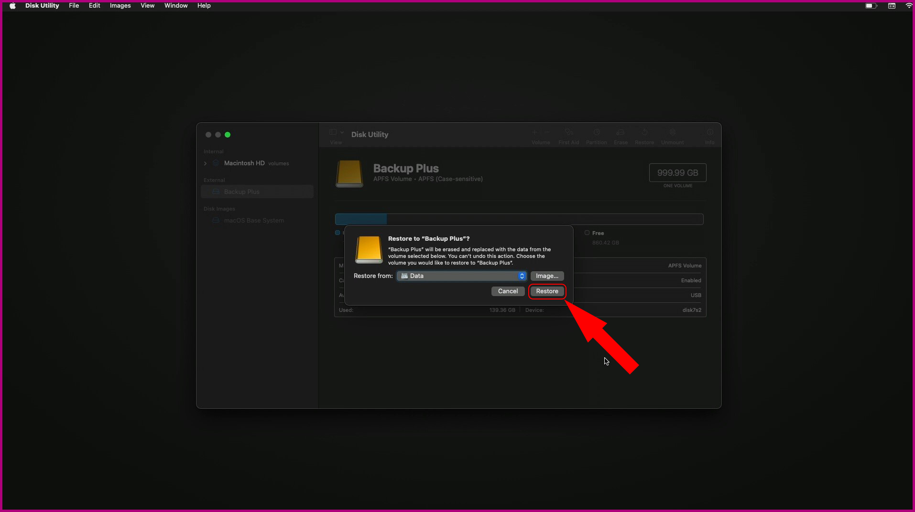Show drive details via the Info icon
Screen dimensions: 915x512
click(x=709, y=136)
